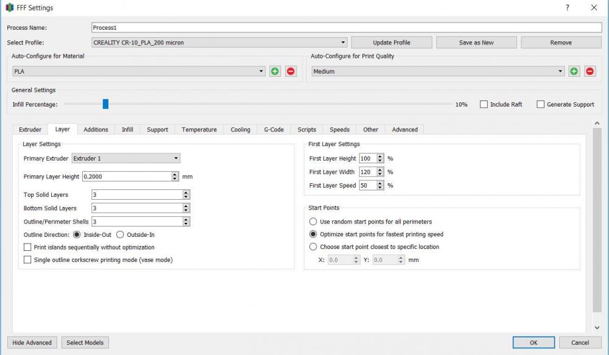Click the Infill Percentage slider handle
Image resolution: width=609 pixels, height=355 pixels.
[105, 104]
